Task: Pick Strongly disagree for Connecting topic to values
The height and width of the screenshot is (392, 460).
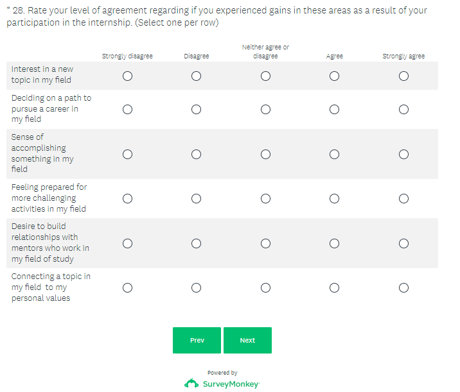Action: pyautogui.click(x=127, y=287)
